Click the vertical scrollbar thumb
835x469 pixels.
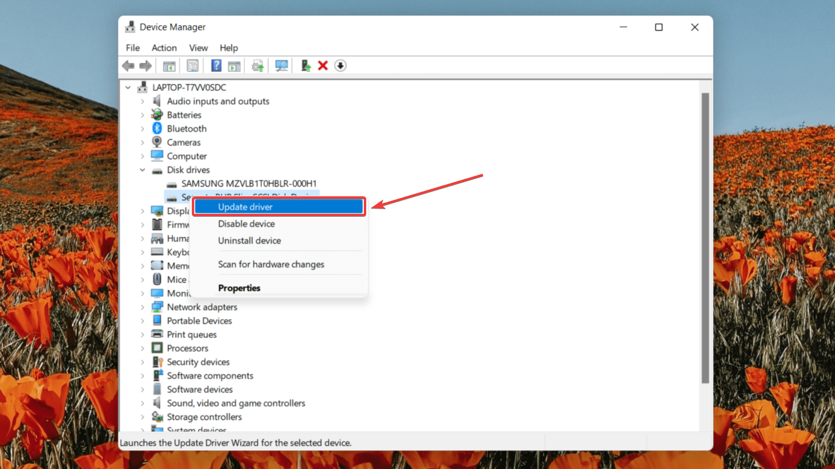(705, 238)
